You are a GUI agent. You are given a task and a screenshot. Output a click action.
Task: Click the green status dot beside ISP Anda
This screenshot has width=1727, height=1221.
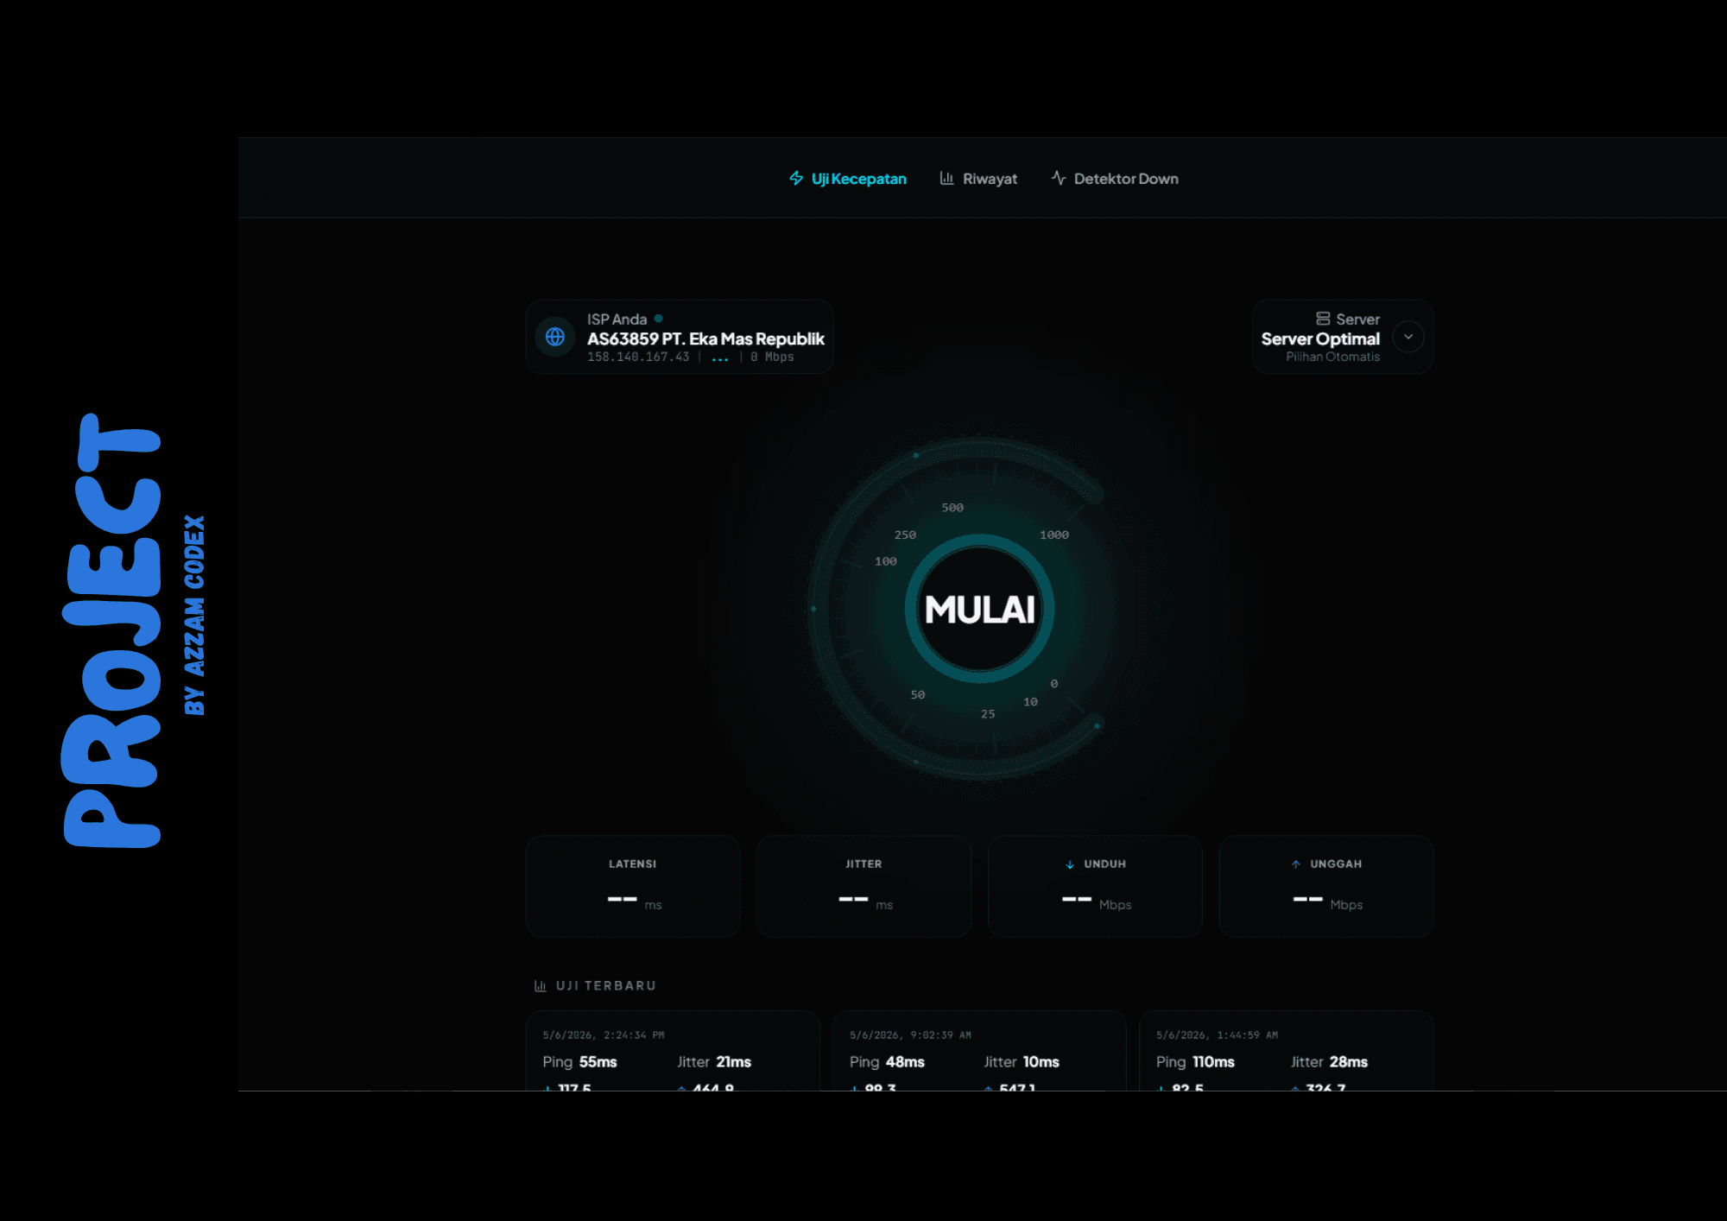(658, 319)
